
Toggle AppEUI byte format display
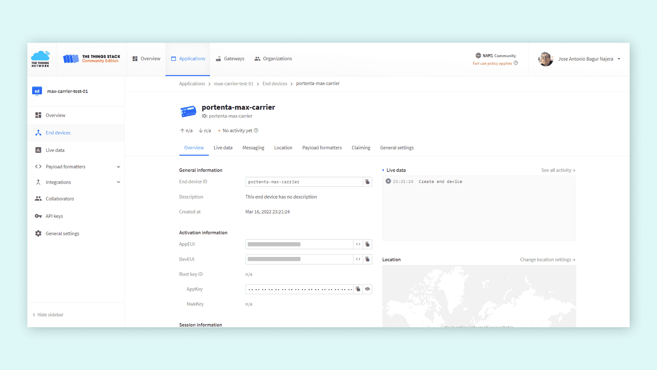point(358,244)
